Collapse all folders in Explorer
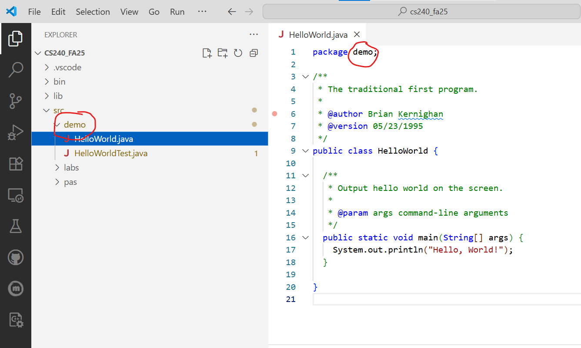 [x=254, y=53]
